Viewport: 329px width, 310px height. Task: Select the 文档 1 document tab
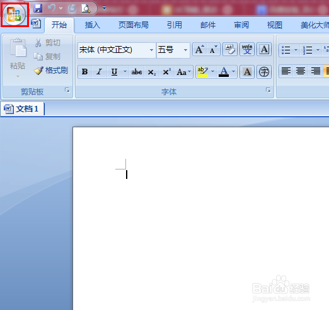[x=22, y=109]
